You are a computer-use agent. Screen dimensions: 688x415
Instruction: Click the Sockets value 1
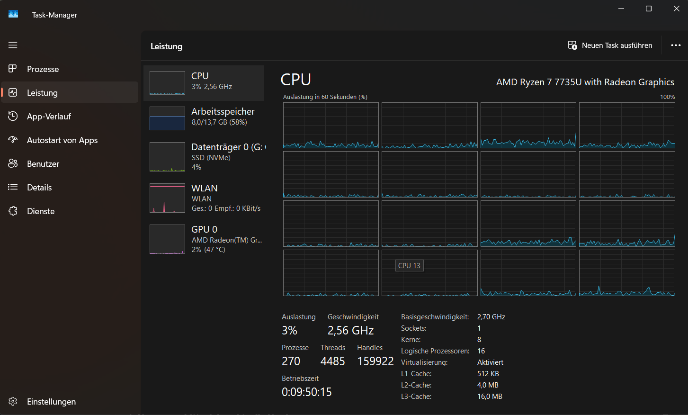tap(479, 328)
